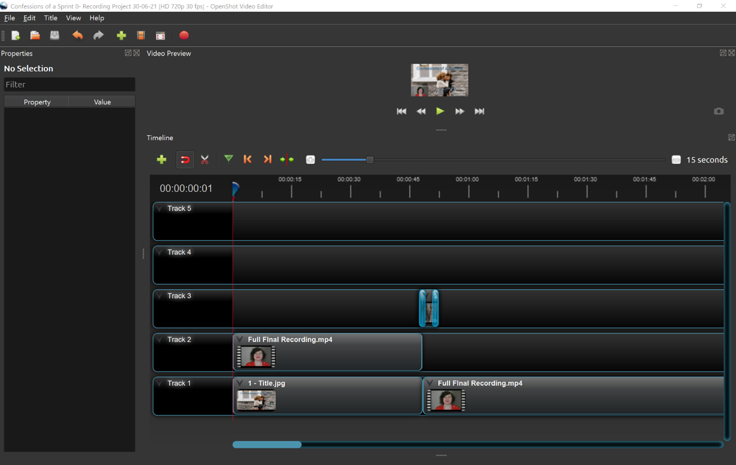Add a new track with the green plus

tap(161, 159)
